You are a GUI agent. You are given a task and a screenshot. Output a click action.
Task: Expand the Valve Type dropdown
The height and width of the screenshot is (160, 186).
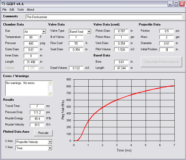89,32
